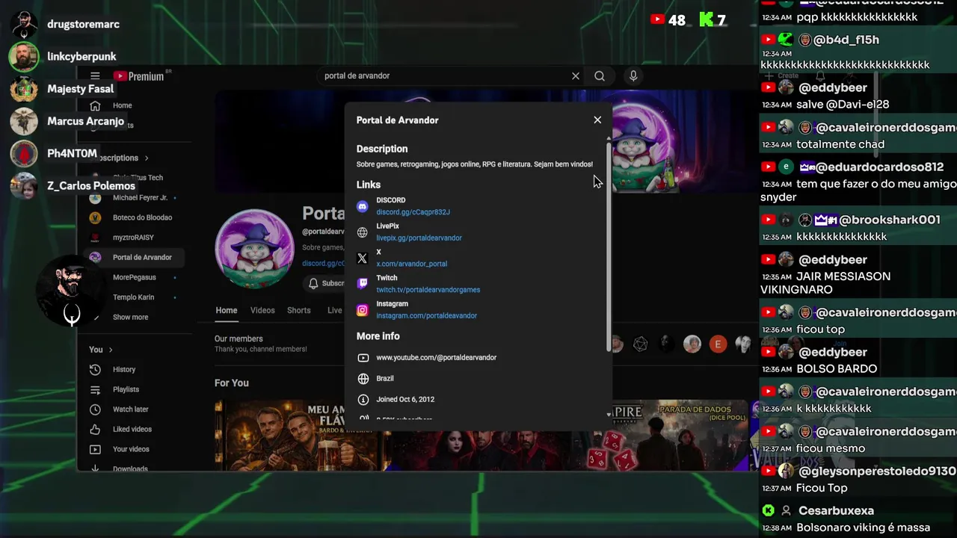Click the member avatar with letter E
The image size is (957, 538).
tap(718, 344)
